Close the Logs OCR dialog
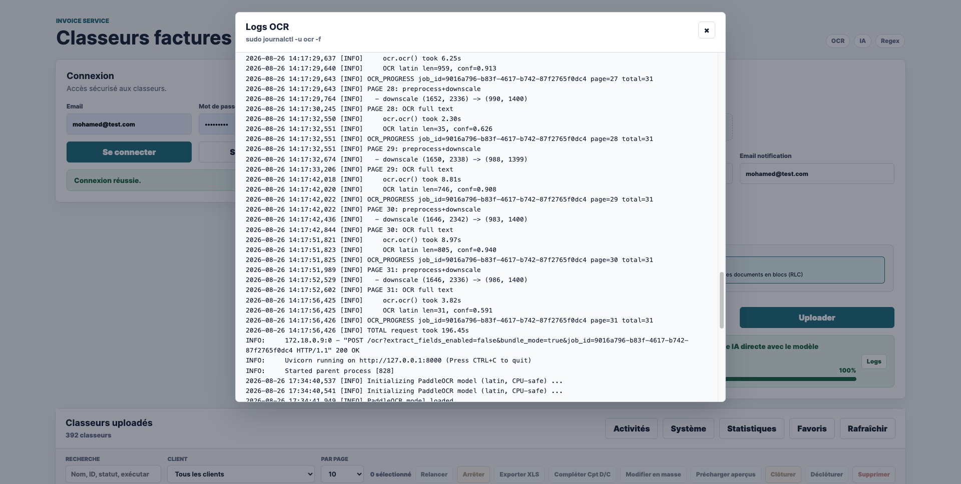Screen dimensions: 961x484 706,30
